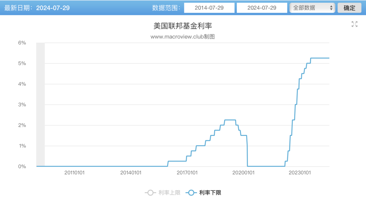Edit the start date field 2014-07-29
Screen dimensions: 366x203
coord(209,8)
